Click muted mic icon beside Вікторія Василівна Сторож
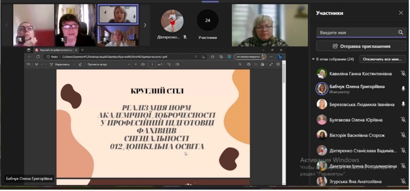This screenshot has height=191, width=410. 403,135
